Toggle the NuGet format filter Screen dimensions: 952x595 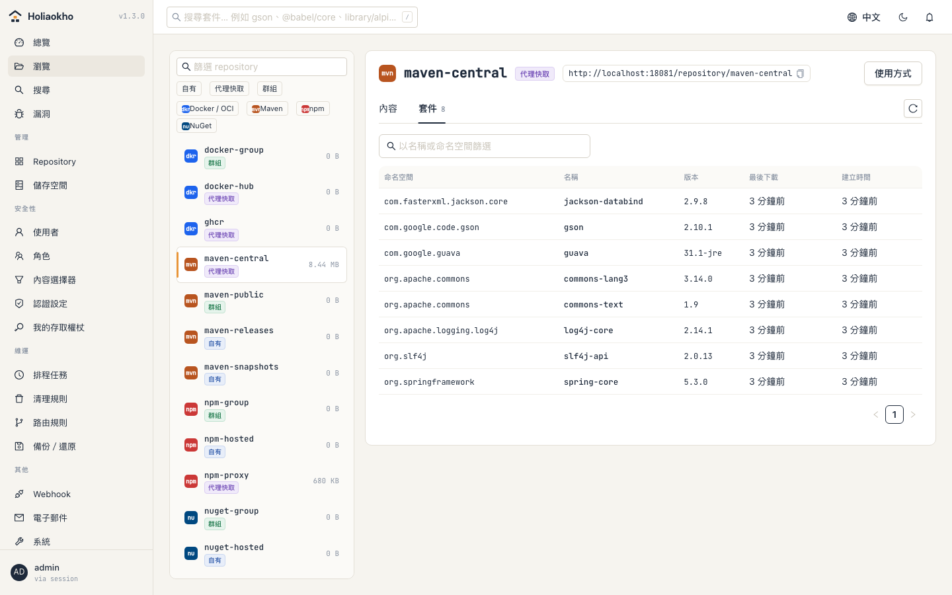[196, 126]
